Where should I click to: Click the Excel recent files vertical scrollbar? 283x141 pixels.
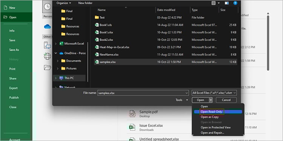pyautogui.click(x=268, y=43)
